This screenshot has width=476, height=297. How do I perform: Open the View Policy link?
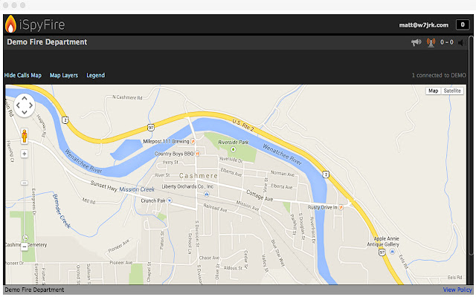[457, 290]
